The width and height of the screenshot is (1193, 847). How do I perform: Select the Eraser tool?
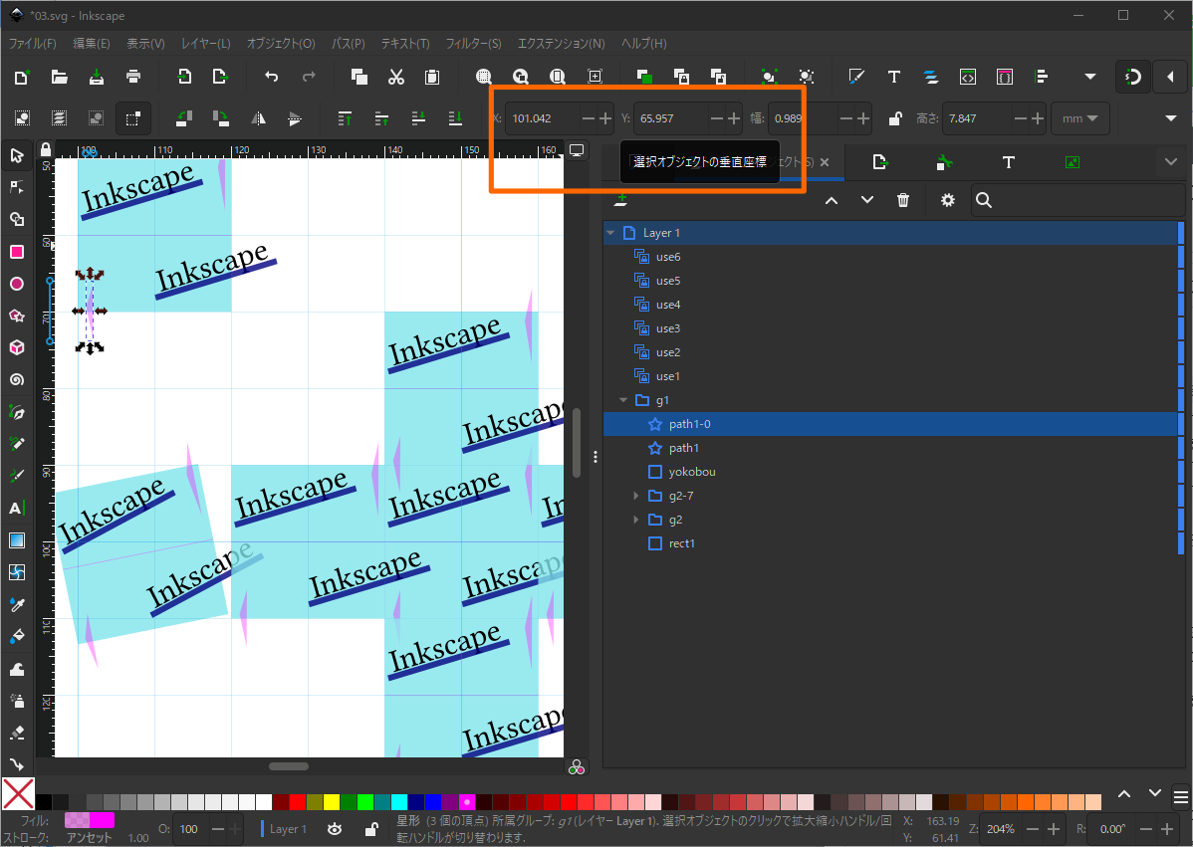17,733
